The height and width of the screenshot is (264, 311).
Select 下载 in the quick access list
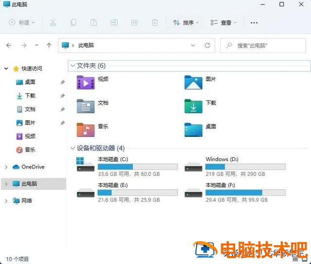(30, 96)
